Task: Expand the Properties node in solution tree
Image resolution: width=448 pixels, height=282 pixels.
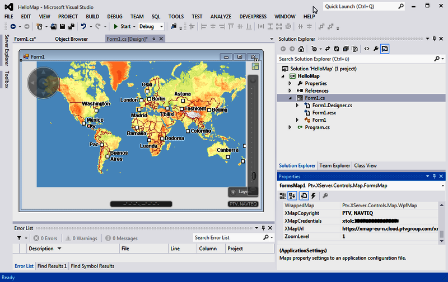Action: 290,83
